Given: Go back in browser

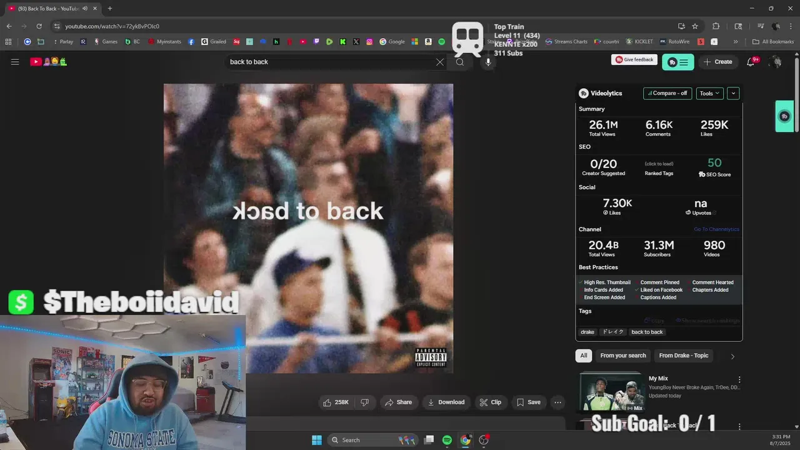Looking at the screenshot, I should coord(9,26).
